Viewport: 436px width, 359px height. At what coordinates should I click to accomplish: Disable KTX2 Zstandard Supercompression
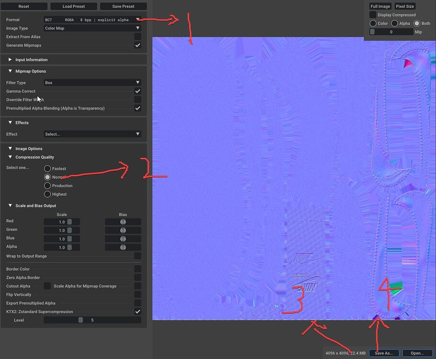(x=138, y=312)
